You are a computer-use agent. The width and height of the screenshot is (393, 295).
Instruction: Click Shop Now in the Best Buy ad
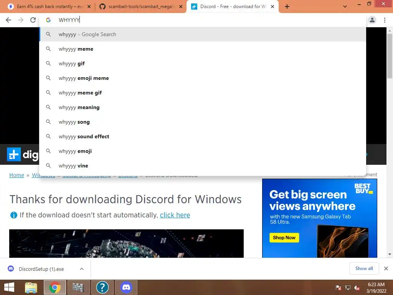coord(284,237)
